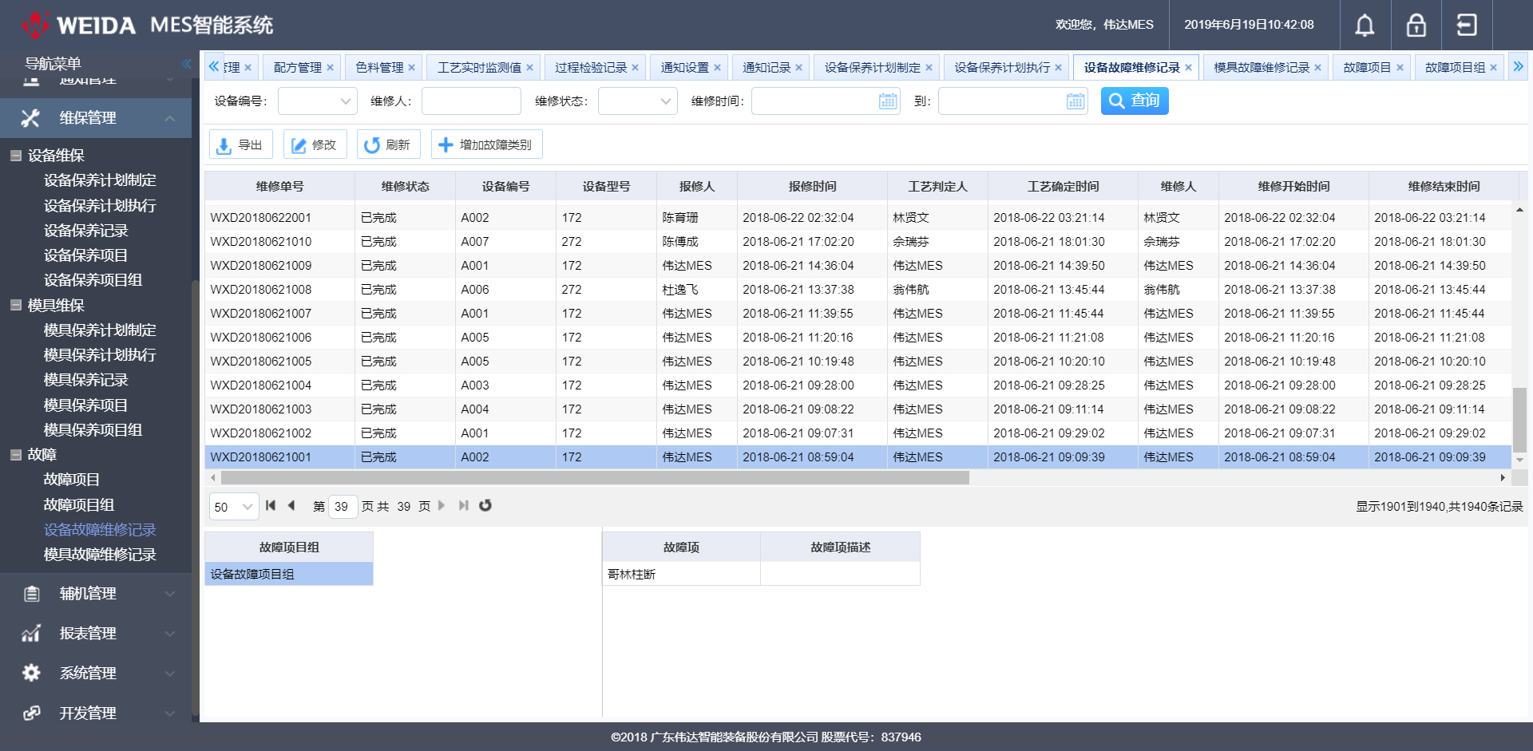The height and width of the screenshot is (751, 1533).
Task: Reload the table using pagination refresh icon
Action: [485, 506]
